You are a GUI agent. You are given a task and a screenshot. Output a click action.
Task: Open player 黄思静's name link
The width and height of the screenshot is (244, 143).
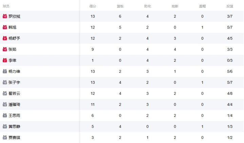(x=14, y=126)
